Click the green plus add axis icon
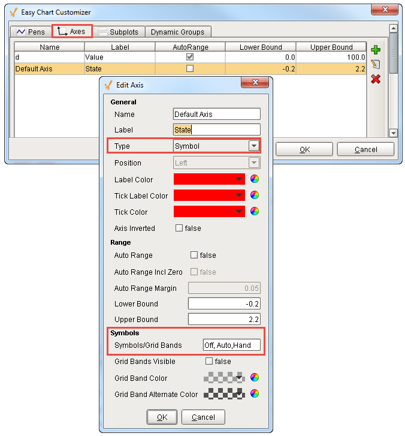405x436 pixels. (376, 50)
